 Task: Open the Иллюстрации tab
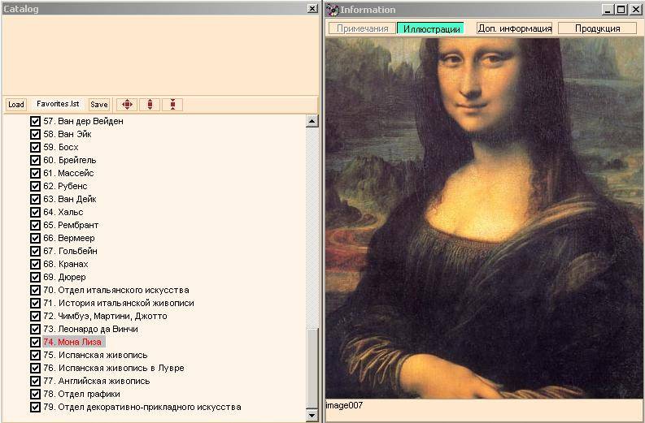(431, 28)
